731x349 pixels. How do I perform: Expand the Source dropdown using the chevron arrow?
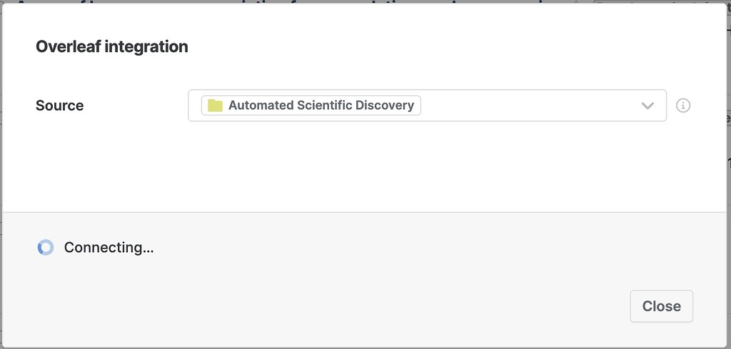tap(647, 105)
